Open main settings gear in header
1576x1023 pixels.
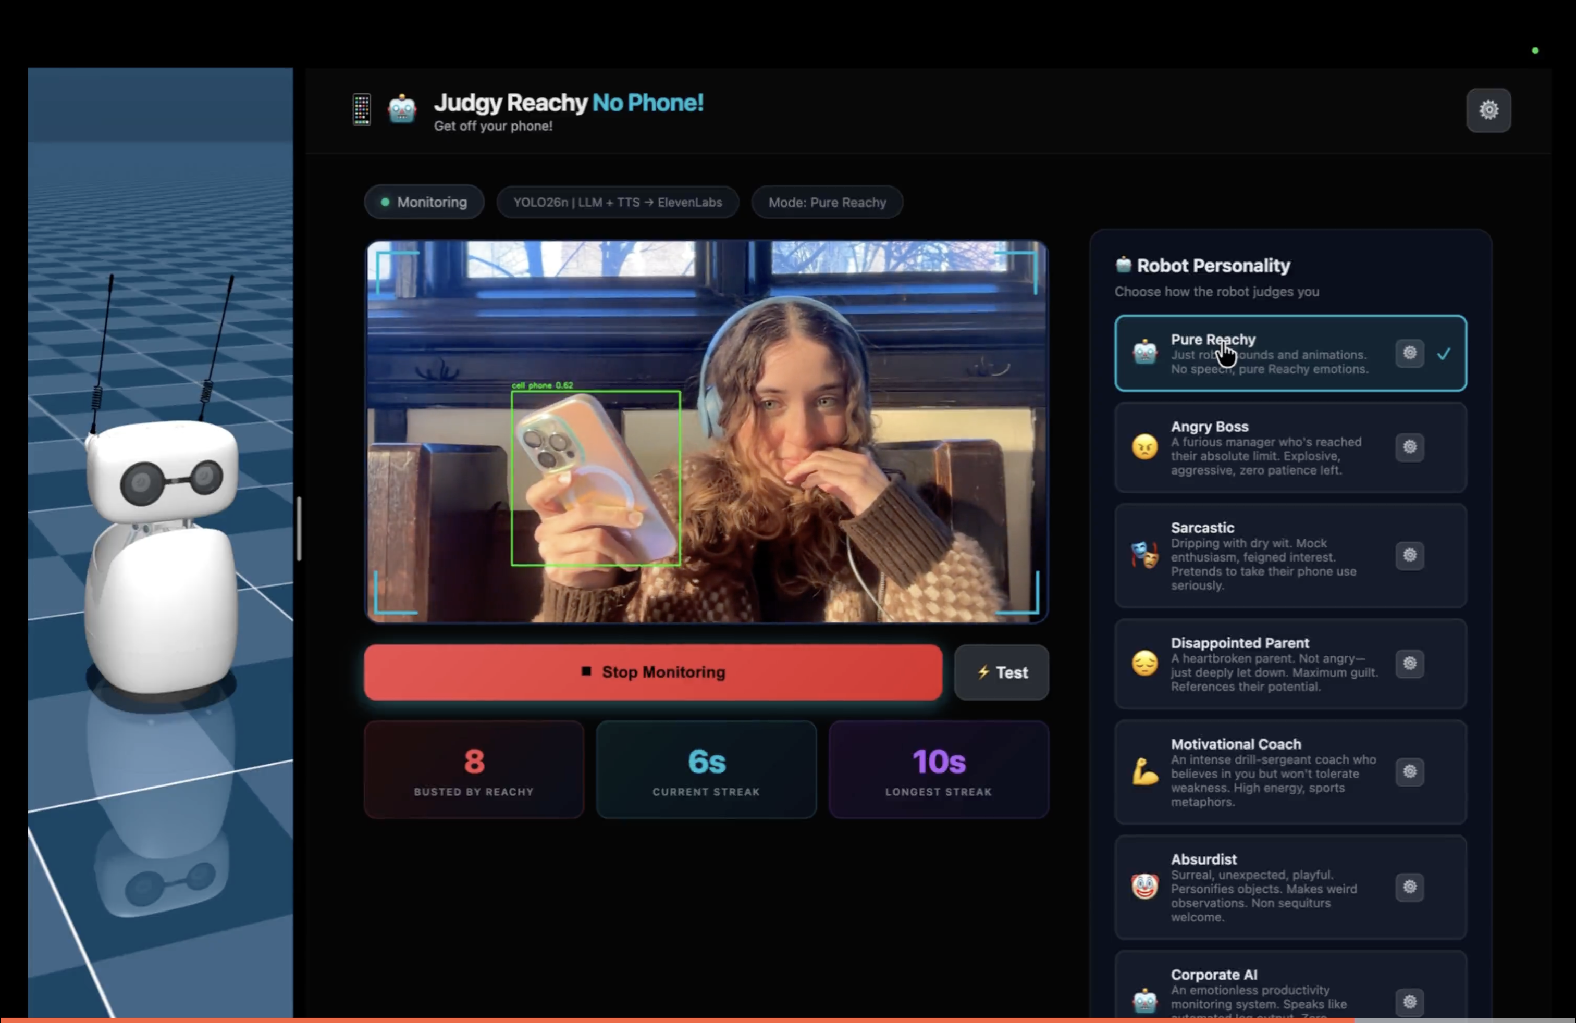coord(1488,110)
